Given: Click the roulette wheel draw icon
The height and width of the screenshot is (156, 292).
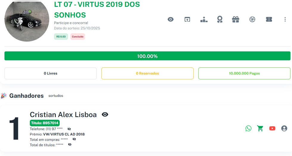Looking at the screenshot, I should (x=252, y=20).
